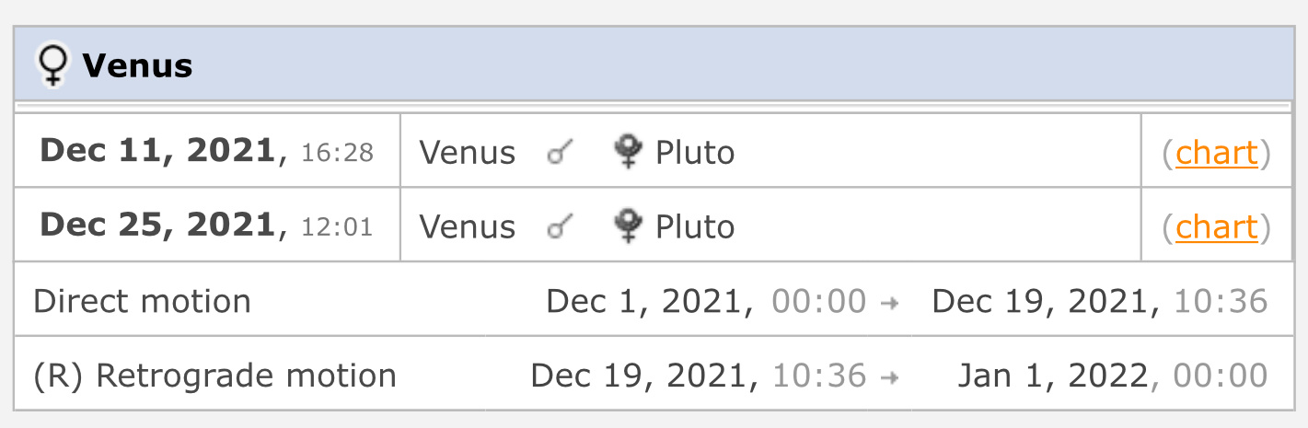This screenshot has width=1308, height=428.
Task: Click the Pluto glyph in Dec 11 row
Action: [628, 152]
